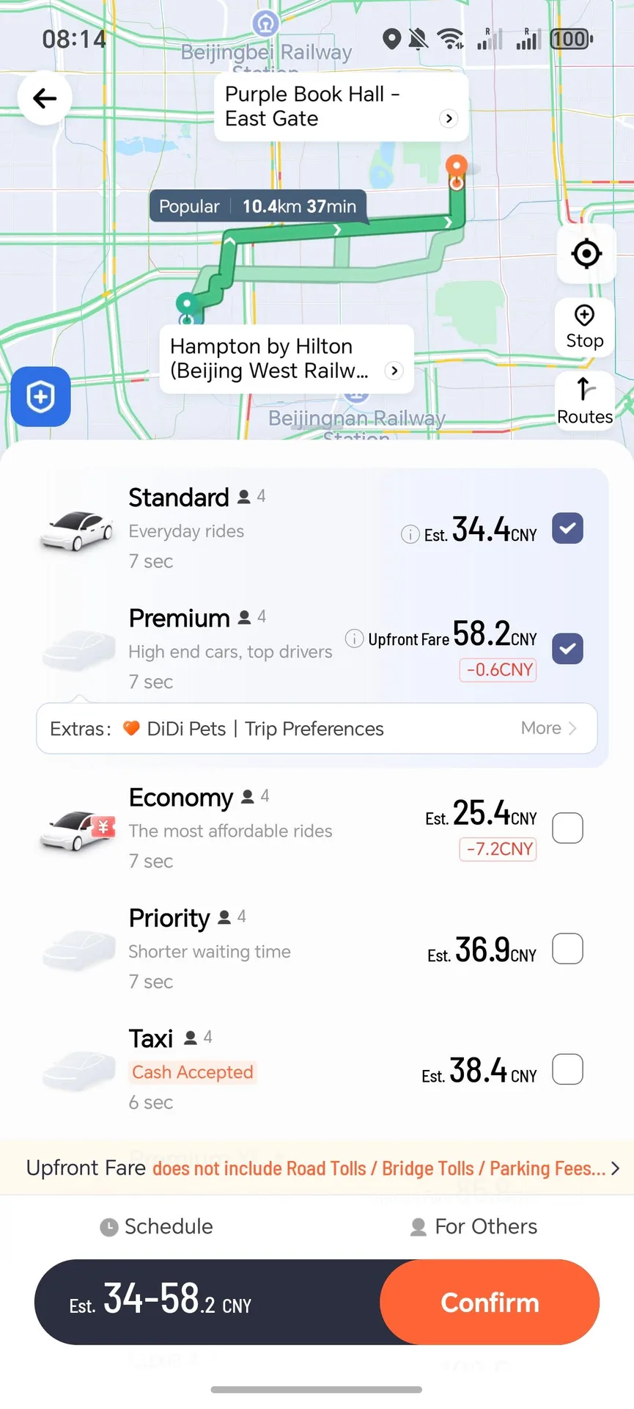Screen dimensions: 634x1409
Task: Open the blue safety shield
Action: pyautogui.click(x=41, y=397)
